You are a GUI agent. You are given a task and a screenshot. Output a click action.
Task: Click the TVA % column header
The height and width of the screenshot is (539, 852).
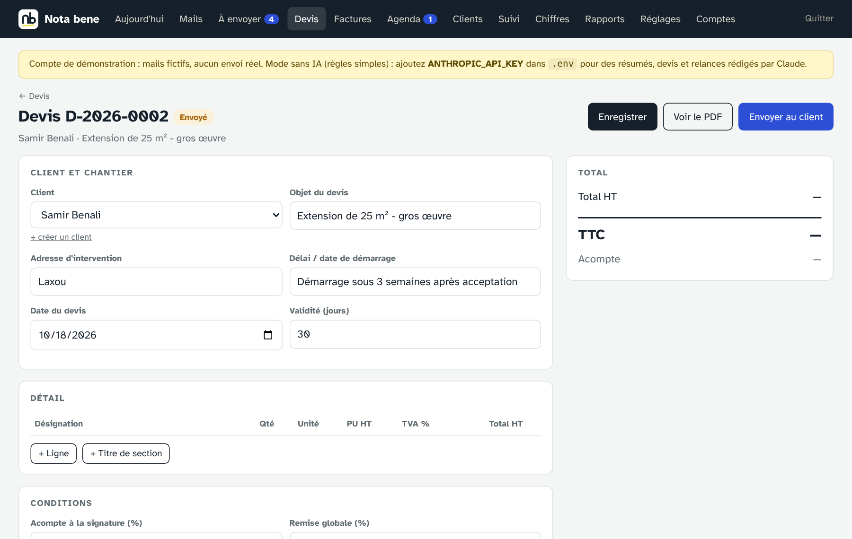(x=416, y=424)
